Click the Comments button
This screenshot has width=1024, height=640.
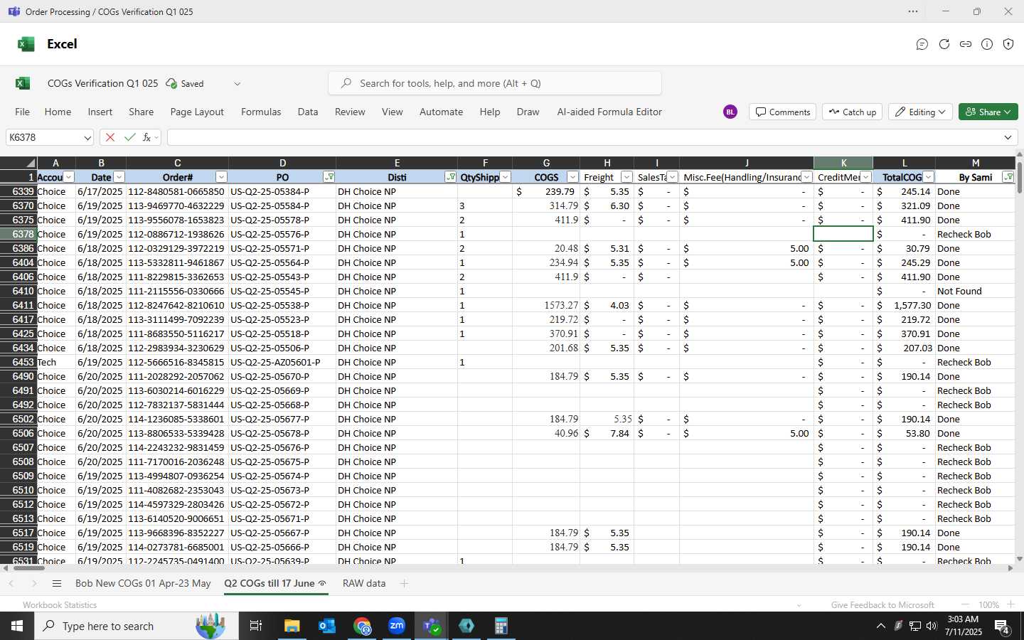point(782,112)
